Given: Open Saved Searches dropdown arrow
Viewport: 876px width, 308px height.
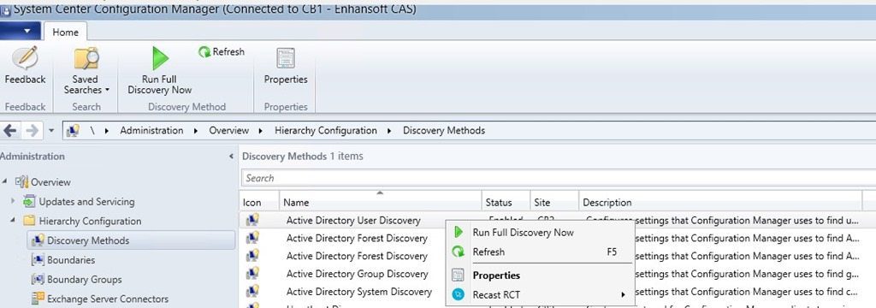Looking at the screenshot, I should (x=107, y=90).
